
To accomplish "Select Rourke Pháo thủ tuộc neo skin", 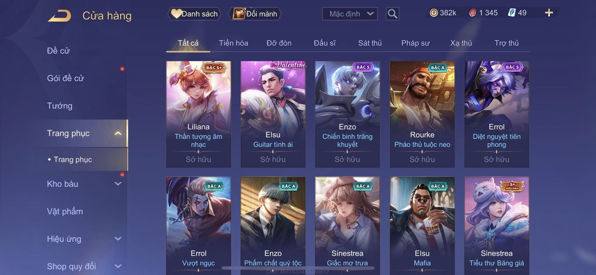I will coord(422,114).
